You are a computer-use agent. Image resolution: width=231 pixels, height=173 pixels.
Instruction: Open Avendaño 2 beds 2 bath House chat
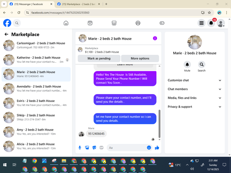point(36,89)
